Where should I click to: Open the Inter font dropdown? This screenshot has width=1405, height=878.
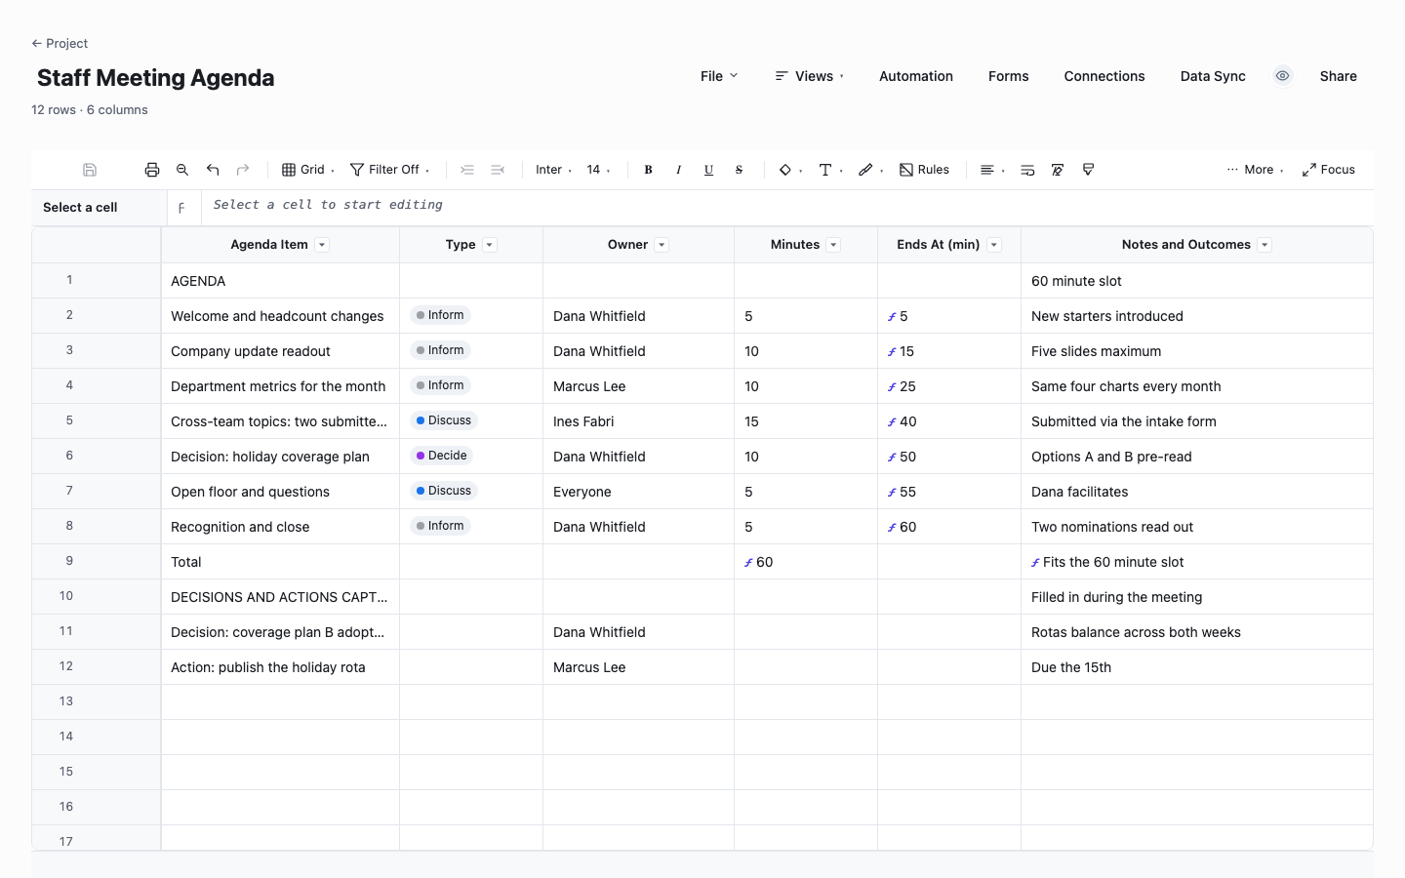tap(553, 170)
